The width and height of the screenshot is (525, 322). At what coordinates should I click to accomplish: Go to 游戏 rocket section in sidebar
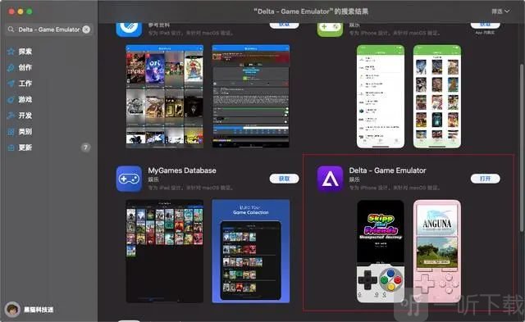[20, 99]
